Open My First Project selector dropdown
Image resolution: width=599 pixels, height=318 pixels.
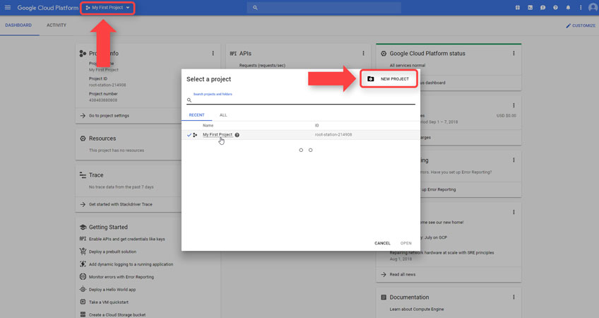coord(108,8)
